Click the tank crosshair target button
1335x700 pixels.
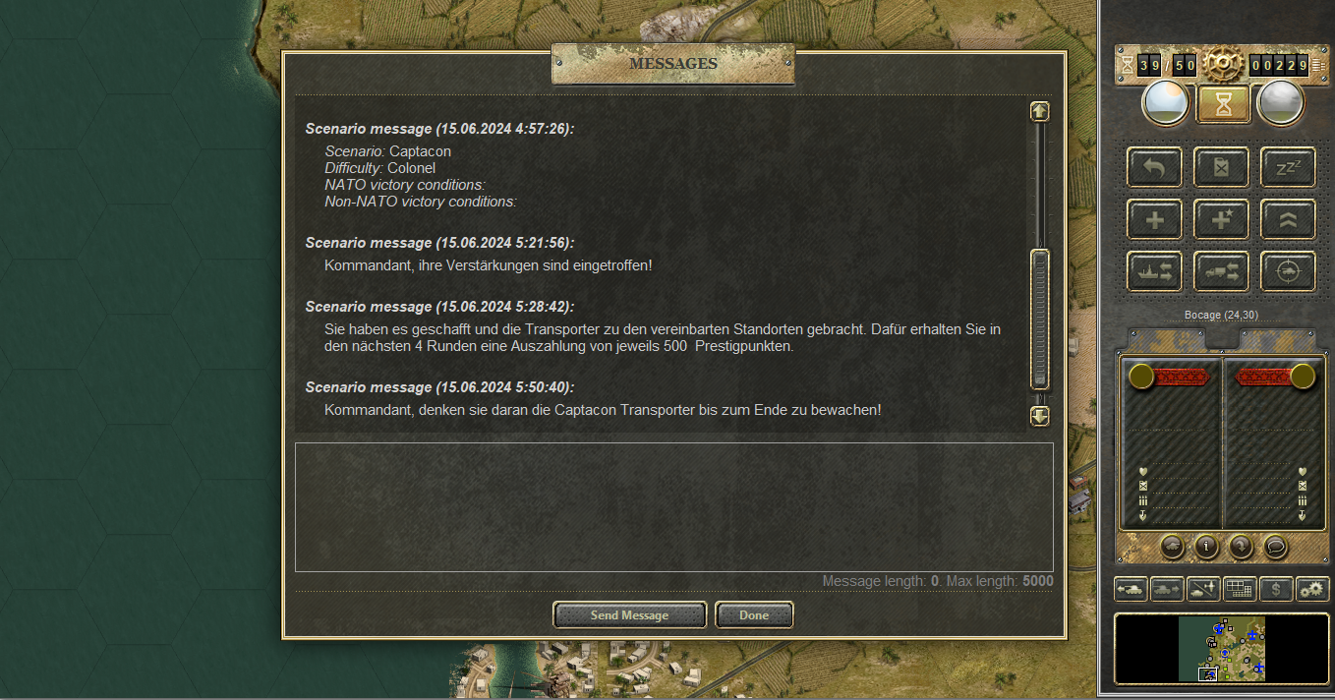click(x=1288, y=271)
